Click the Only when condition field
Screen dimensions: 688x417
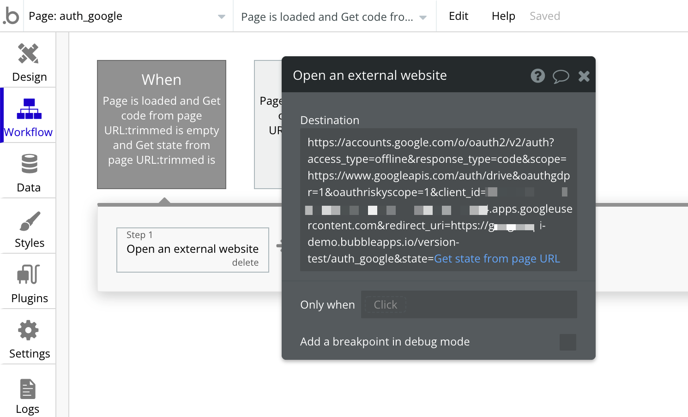pos(469,304)
